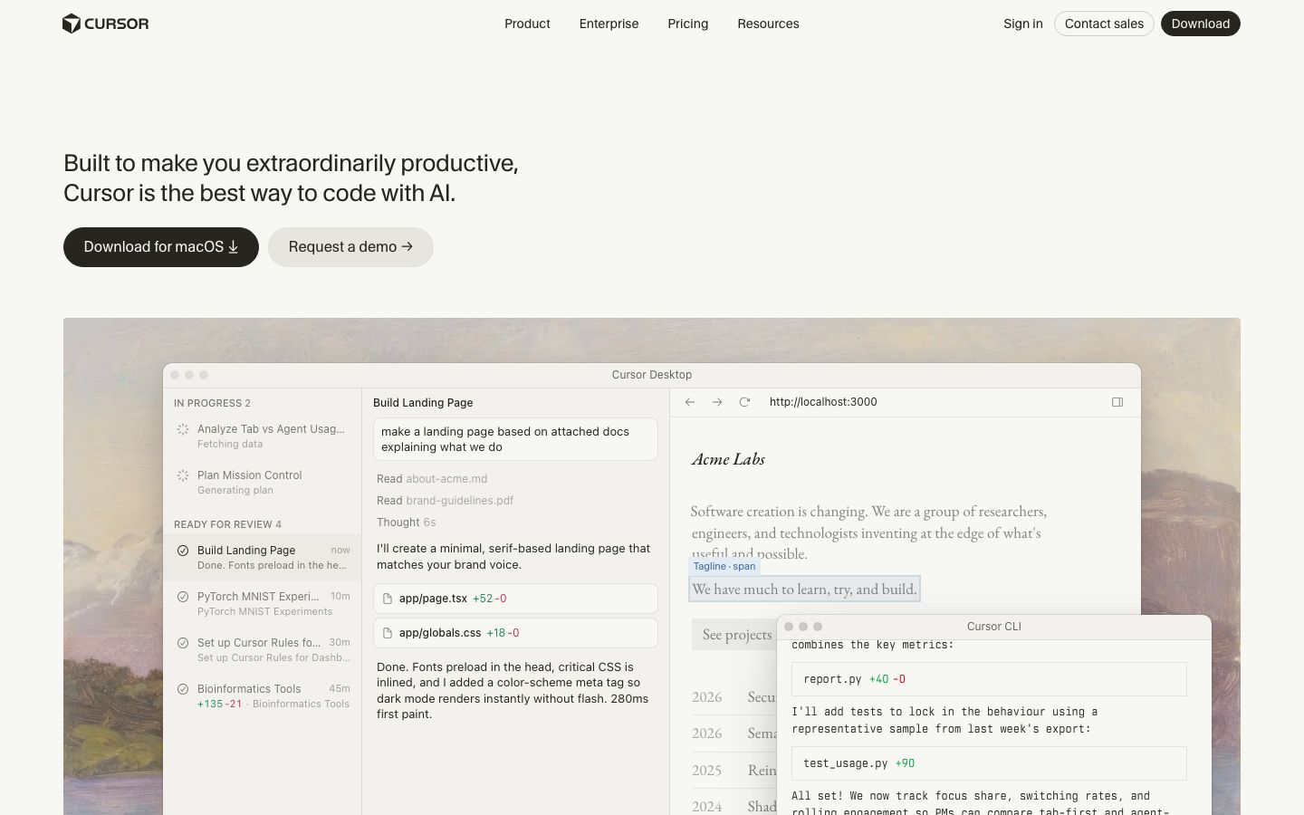Viewport: 1304px width, 815px height.
Task: Open the Set up Cursor Rules task
Action: [263, 650]
